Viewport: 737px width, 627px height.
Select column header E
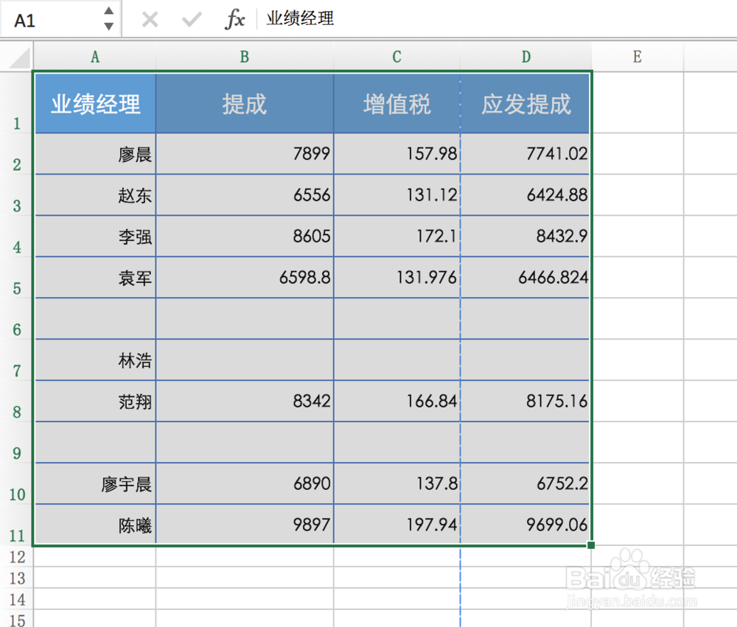coord(636,57)
